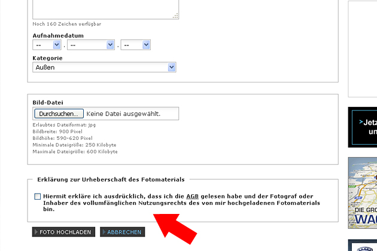Click the 'Keine Datei ausgewählt' file field

pyautogui.click(x=132, y=114)
